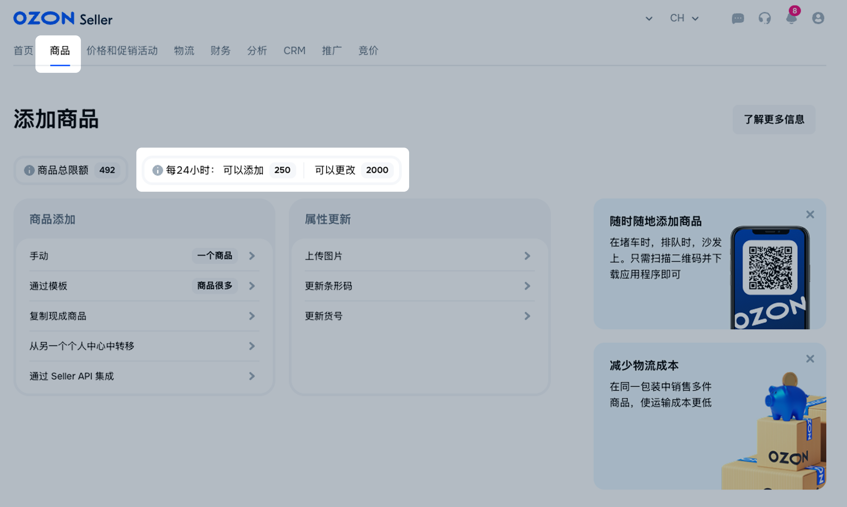Image resolution: width=847 pixels, height=507 pixels.
Task: Click the 商品很多 badge
Action: [215, 286]
